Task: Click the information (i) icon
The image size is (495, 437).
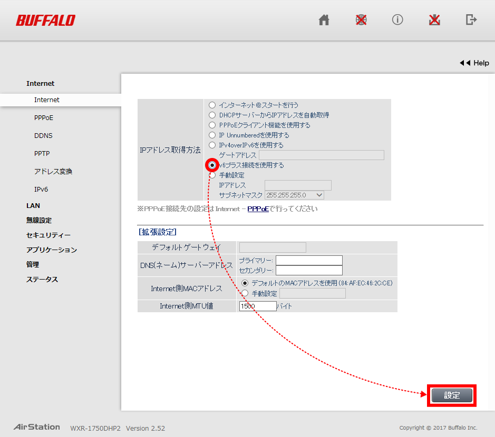Action: [x=397, y=20]
